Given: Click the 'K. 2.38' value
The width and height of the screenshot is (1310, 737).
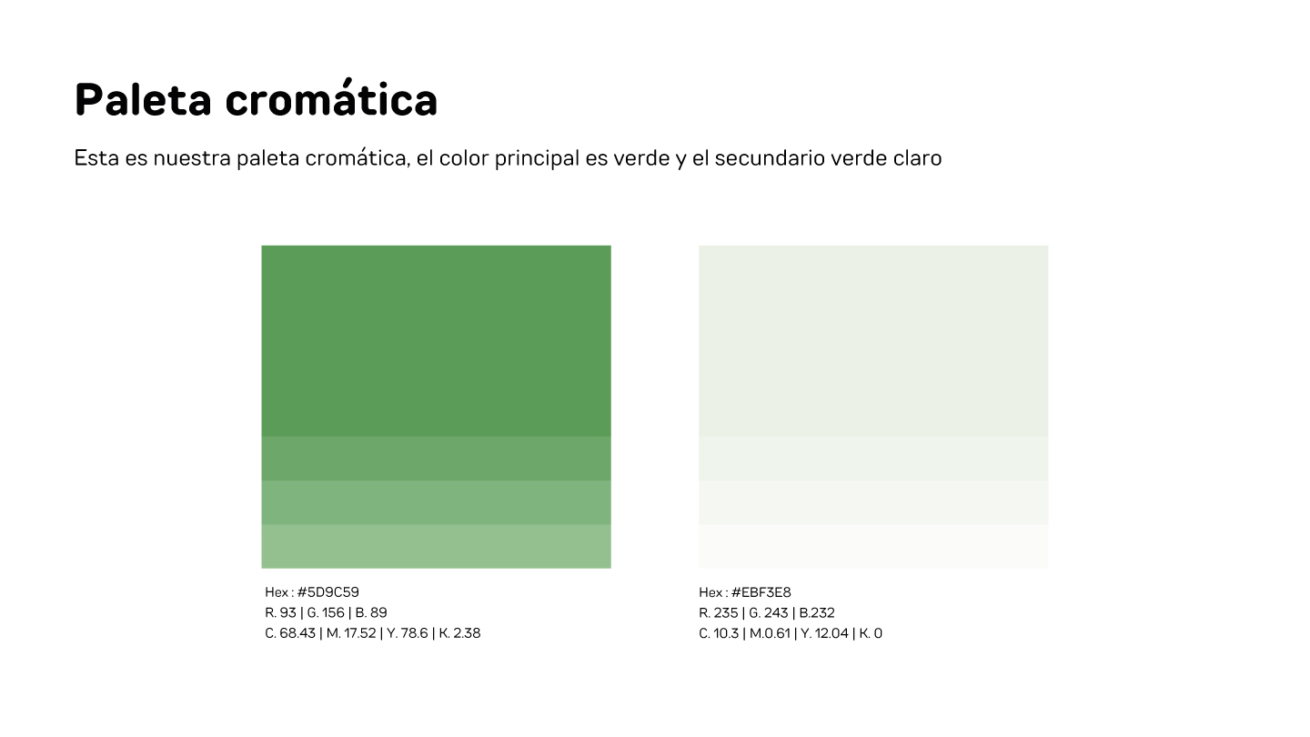Looking at the screenshot, I should [459, 633].
